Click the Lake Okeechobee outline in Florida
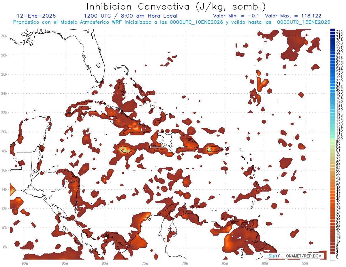The height and width of the screenshot is (267, 346). pyautogui.click(x=98, y=65)
